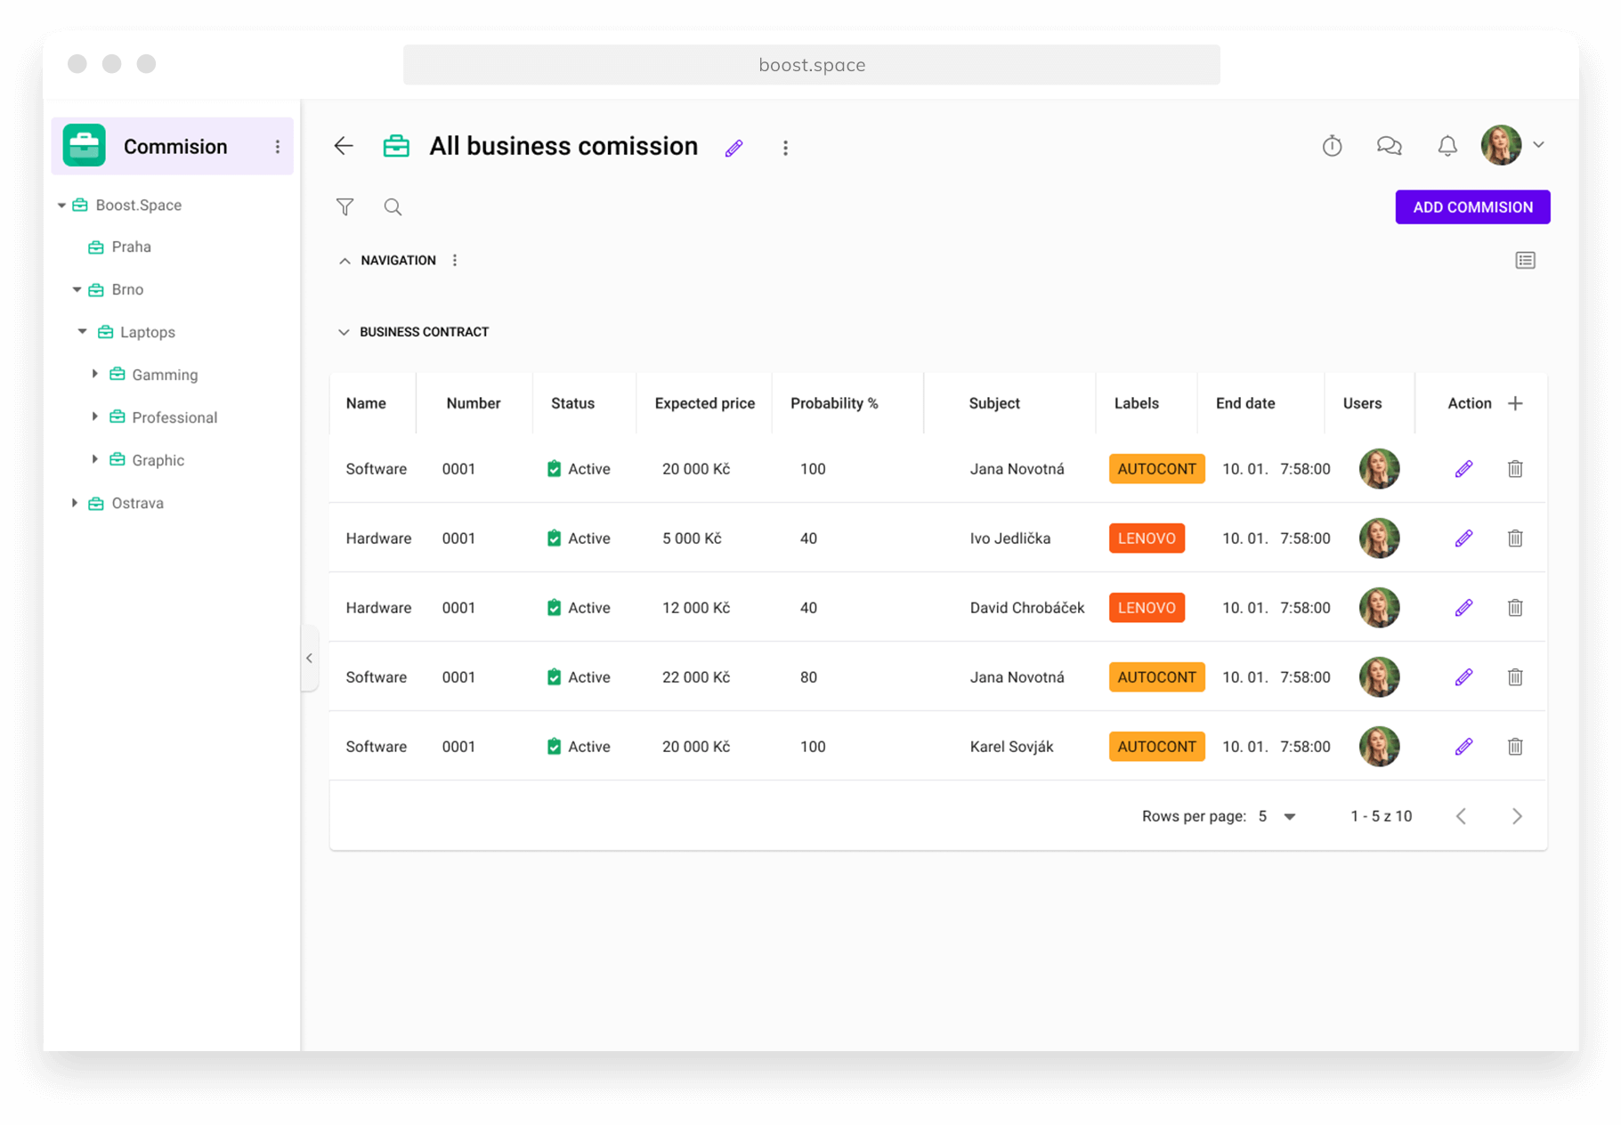Click the search icon next to filter

tap(393, 206)
